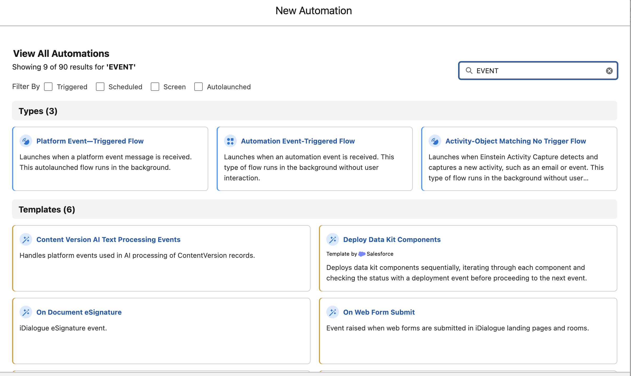Image resolution: width=631 pixels, height=376 pixels.
Task: Click the Triggered filter label
Action: 72,87
